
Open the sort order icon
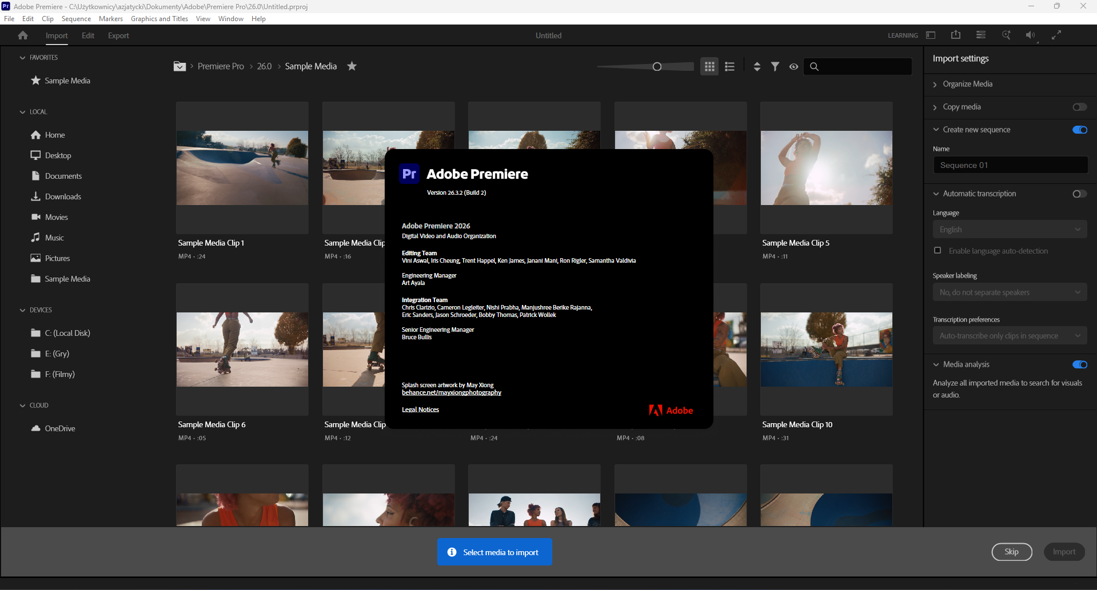757,67
